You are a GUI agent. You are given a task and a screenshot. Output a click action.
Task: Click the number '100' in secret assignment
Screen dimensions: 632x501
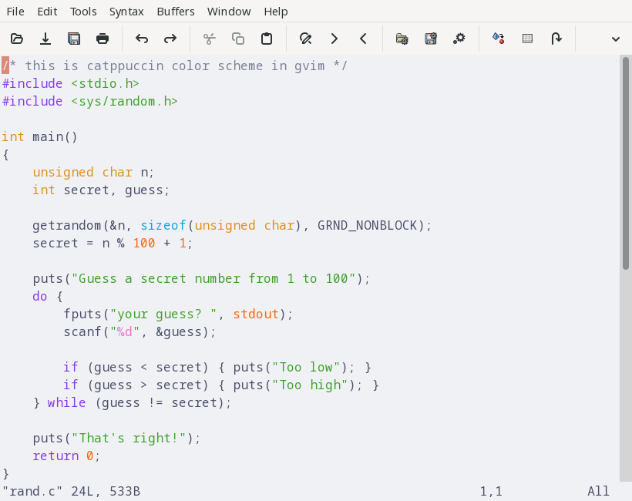[x=144, y=243]
